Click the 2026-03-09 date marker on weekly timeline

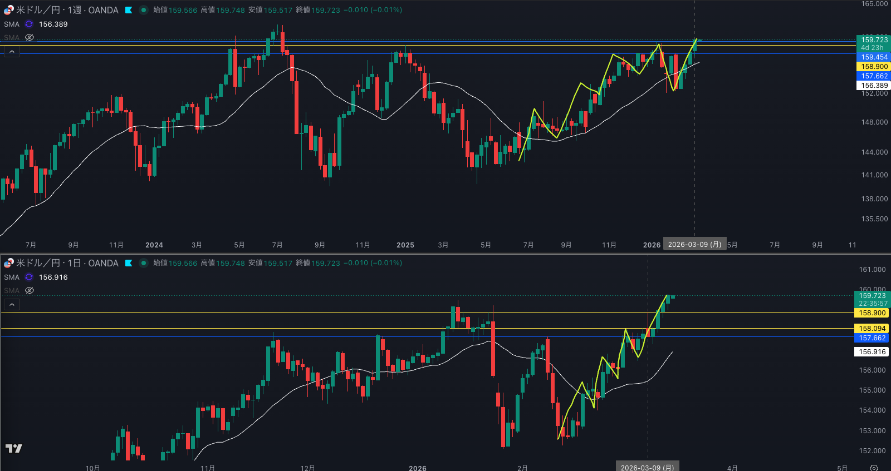coord(694,245)
